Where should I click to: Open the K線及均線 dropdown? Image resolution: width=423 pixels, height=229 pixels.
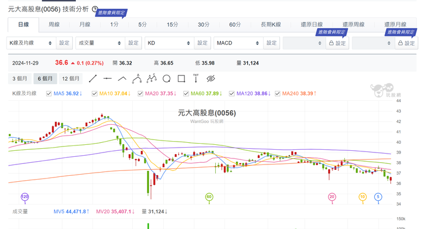[x=31, y=43]
